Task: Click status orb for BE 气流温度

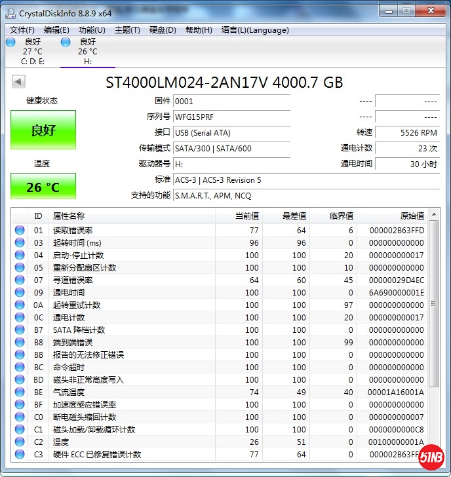Action: click(x=20, y=392)
